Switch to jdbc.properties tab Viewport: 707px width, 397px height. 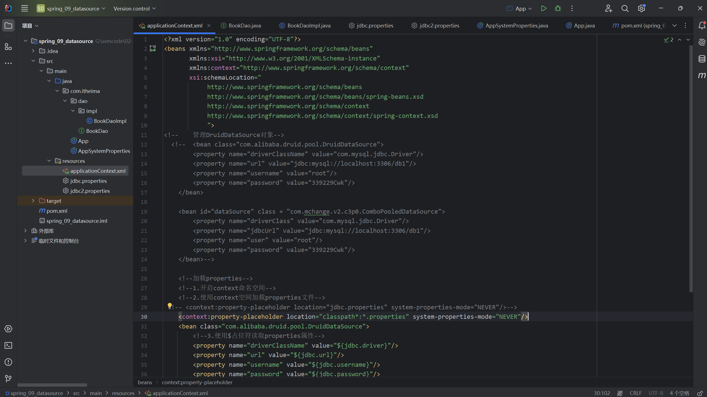(x=371, y=26)
